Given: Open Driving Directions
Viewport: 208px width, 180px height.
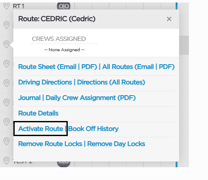Looking at the screenshot, I should click(45, 82).
